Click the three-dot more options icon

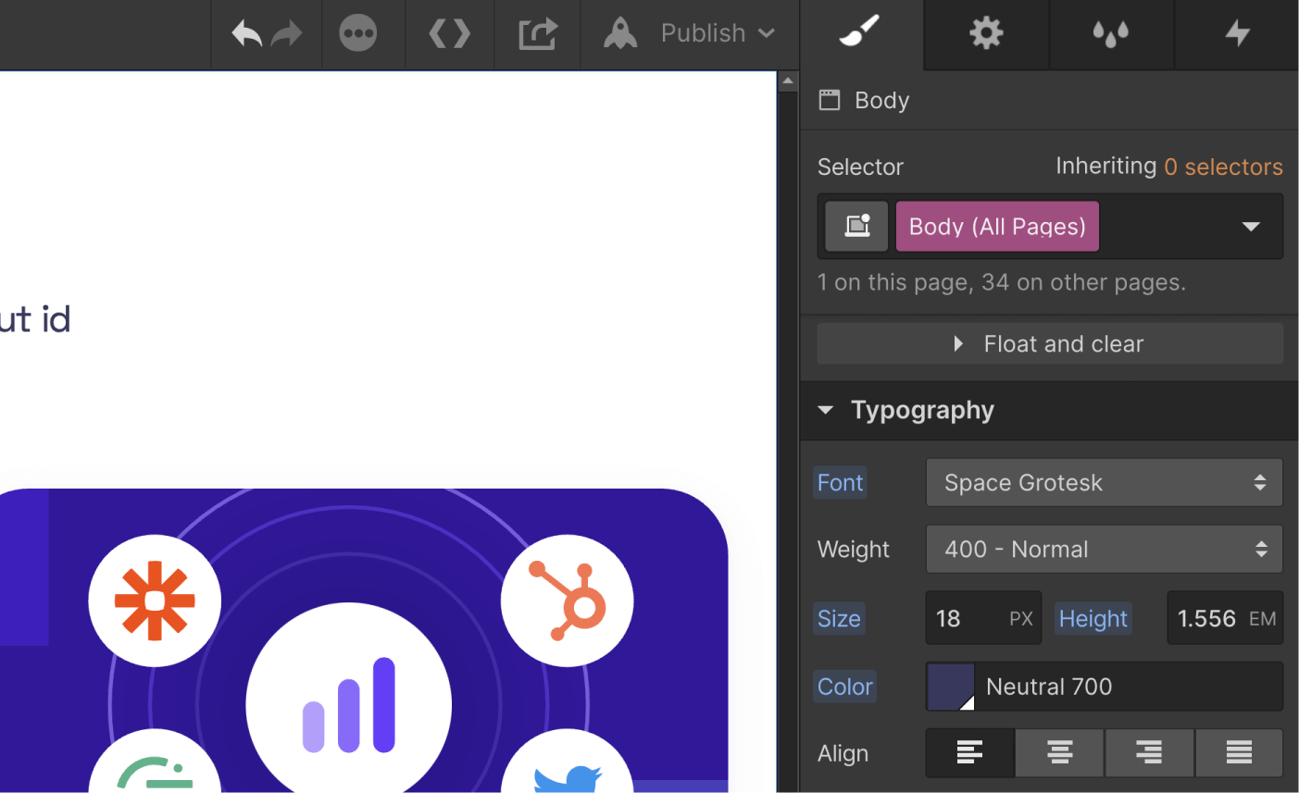(x=359, y=33)
